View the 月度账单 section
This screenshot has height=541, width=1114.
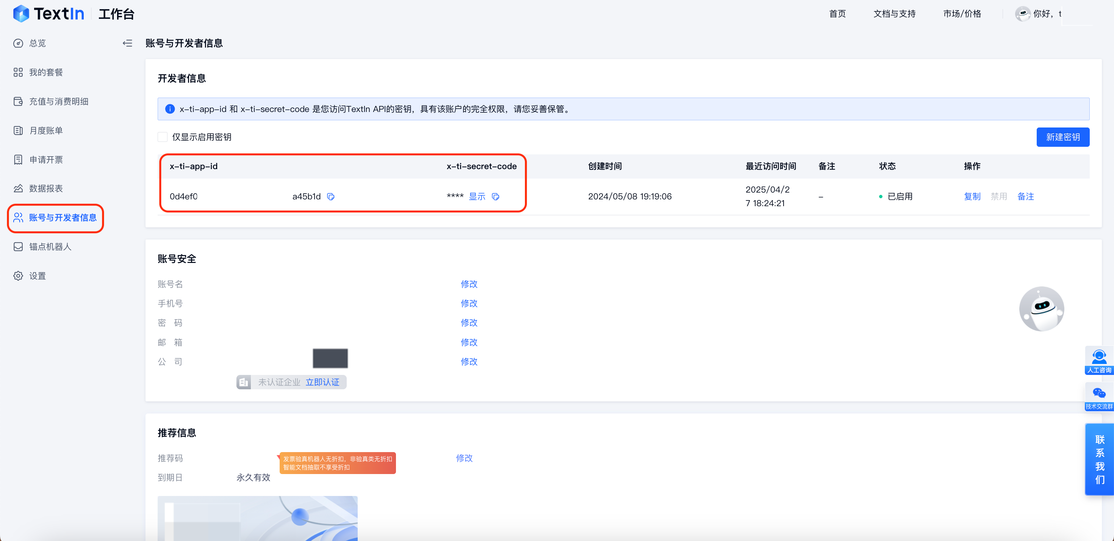(x=46, y=130)
